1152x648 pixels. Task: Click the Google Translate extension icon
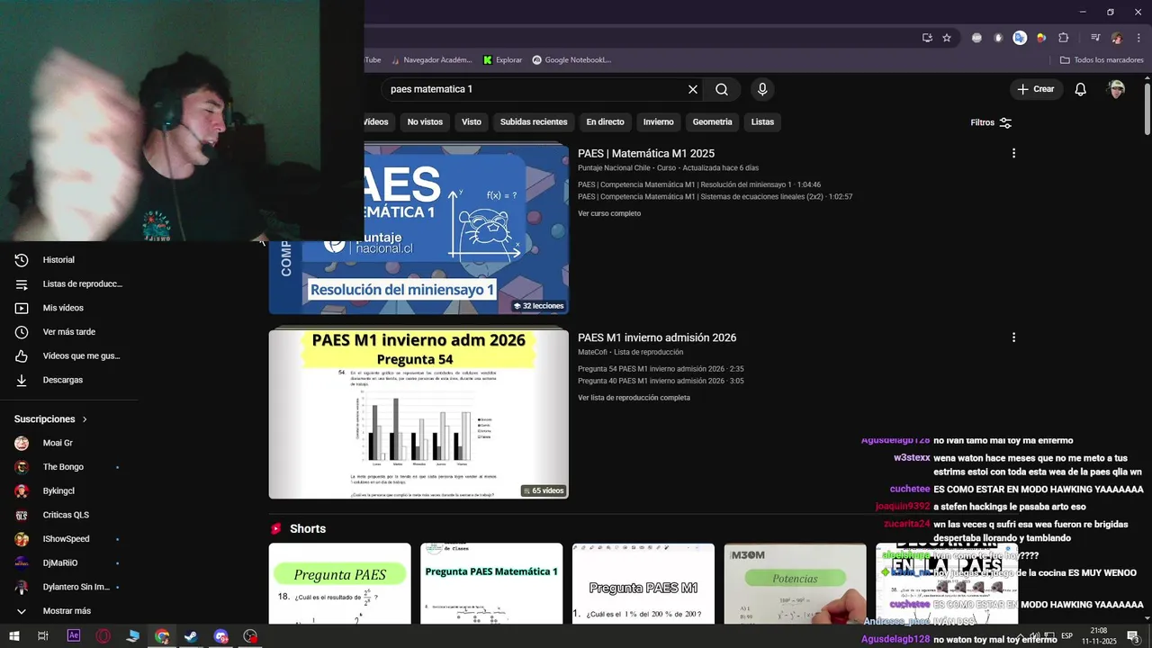(1020, 38)
